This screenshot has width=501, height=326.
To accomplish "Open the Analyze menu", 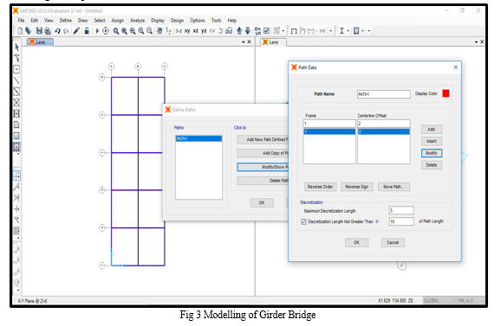I will (x=138, y=21).
